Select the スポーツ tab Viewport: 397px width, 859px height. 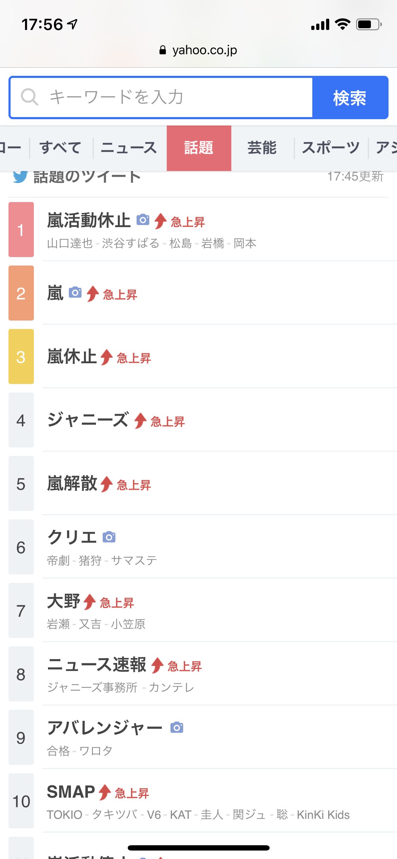(331, 148)
